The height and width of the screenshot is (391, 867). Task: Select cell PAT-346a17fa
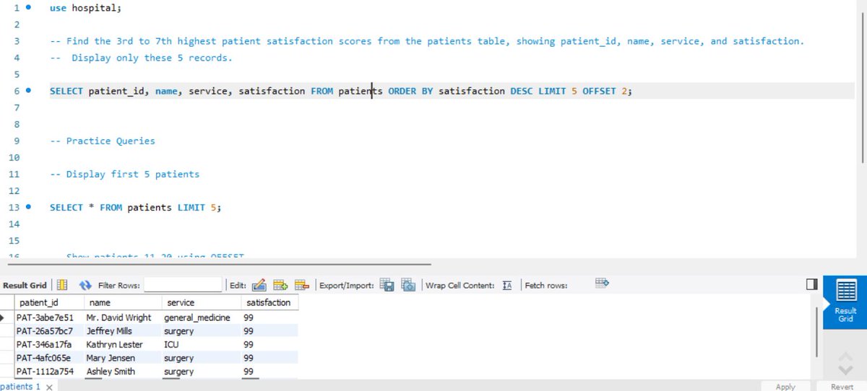tap(49, 345)
